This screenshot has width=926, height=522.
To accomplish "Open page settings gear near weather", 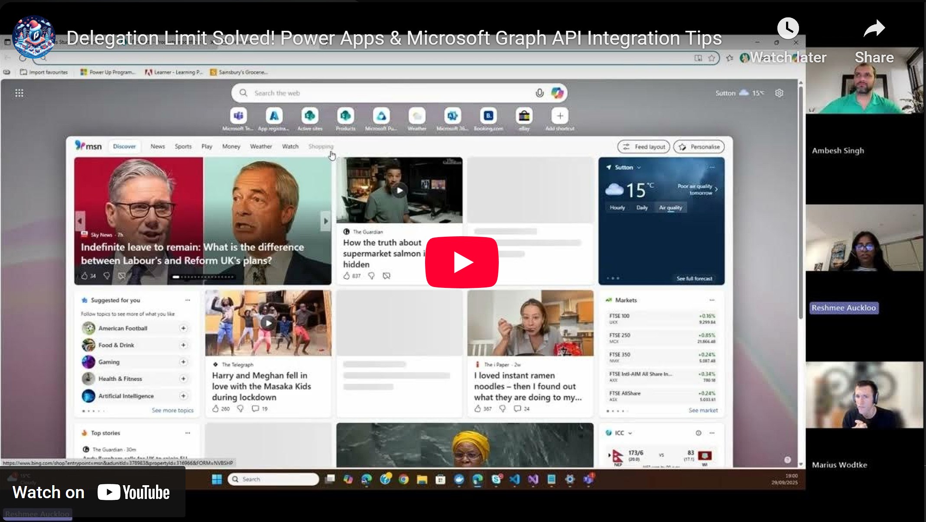I will point(779,93).
